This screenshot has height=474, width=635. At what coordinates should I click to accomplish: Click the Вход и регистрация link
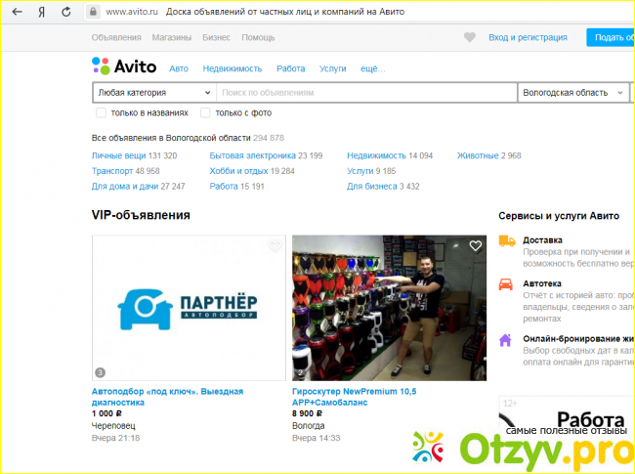click(x=528, y=38)
